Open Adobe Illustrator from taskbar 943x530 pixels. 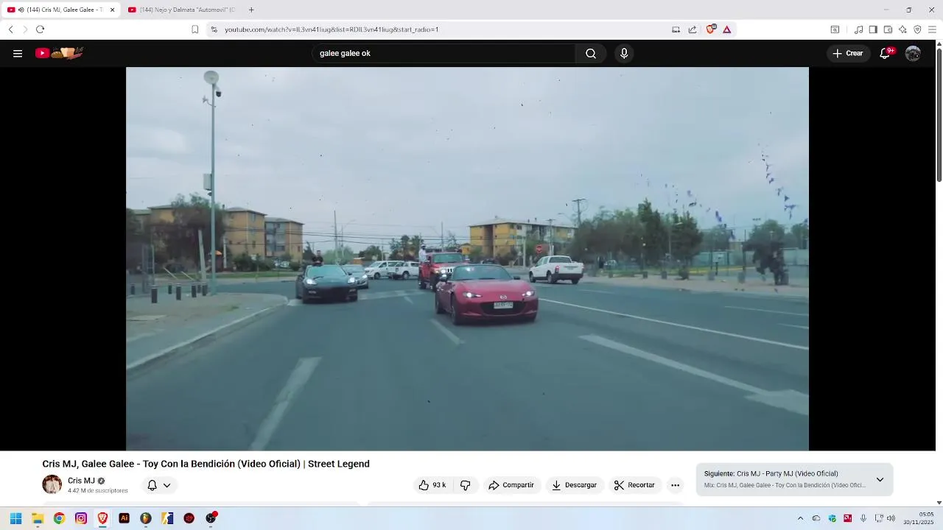tap(124, 518)
